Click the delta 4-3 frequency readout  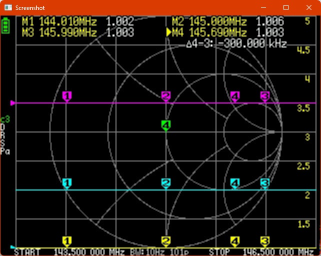coord(236,43)
